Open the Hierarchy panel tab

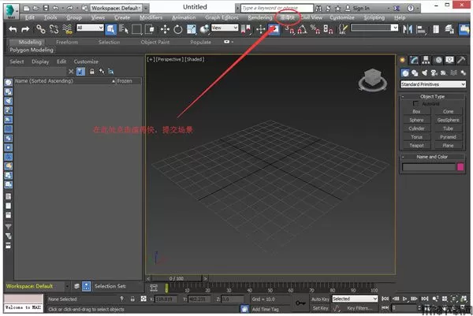[426, 60]
